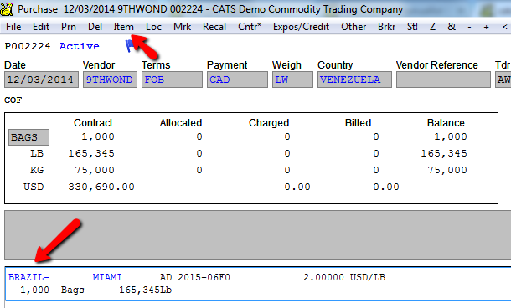Click the Tdr field showing AW
Image resolution: width=511 pixels, height=308 pixels.
pos(503,80)
